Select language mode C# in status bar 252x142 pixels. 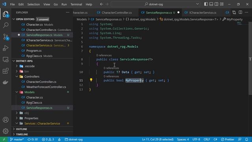pos(215,139)
